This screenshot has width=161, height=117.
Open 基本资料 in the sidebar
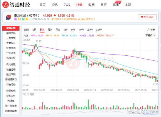(x=11, y=33)
